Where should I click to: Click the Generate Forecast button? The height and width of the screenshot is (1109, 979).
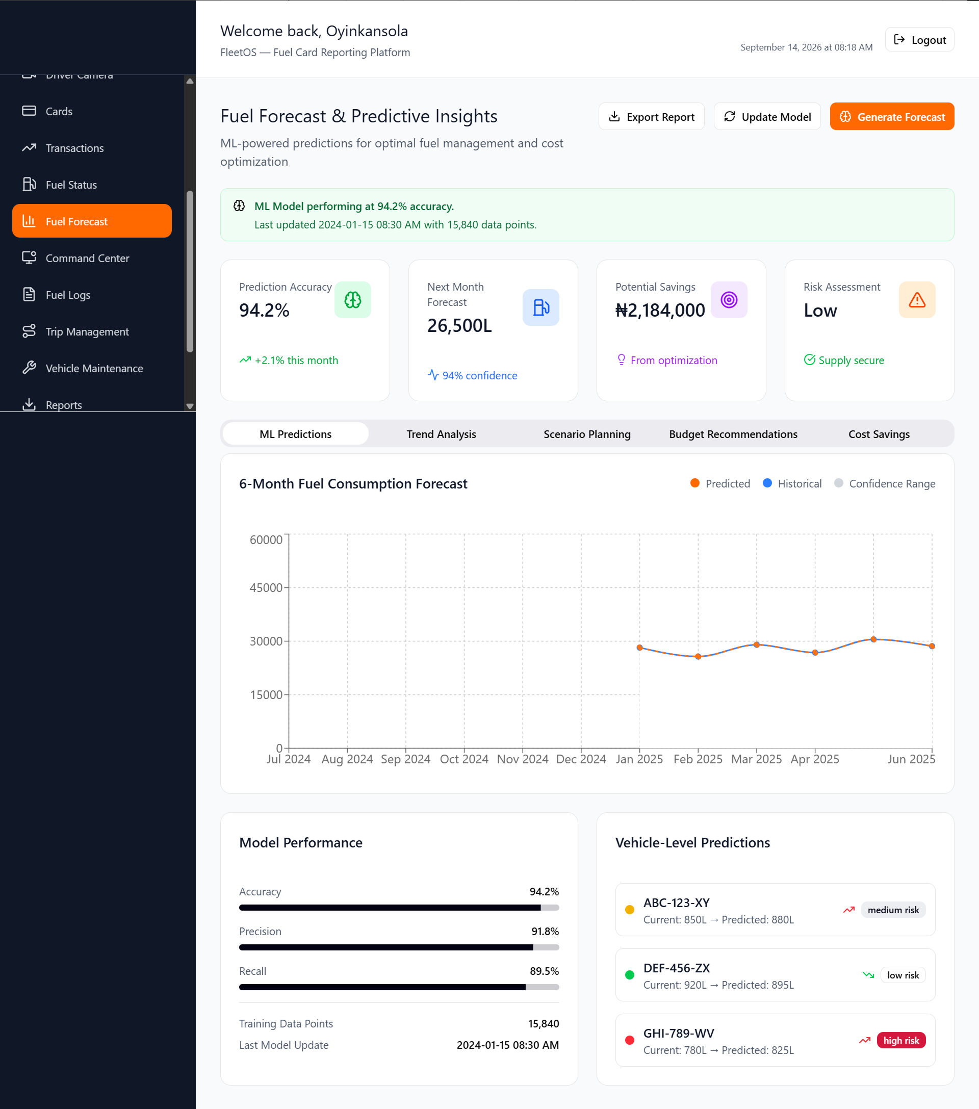892,117
